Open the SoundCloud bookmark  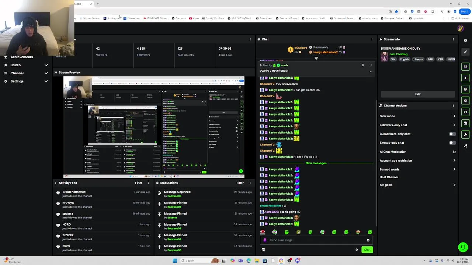[x=264, y=18]
